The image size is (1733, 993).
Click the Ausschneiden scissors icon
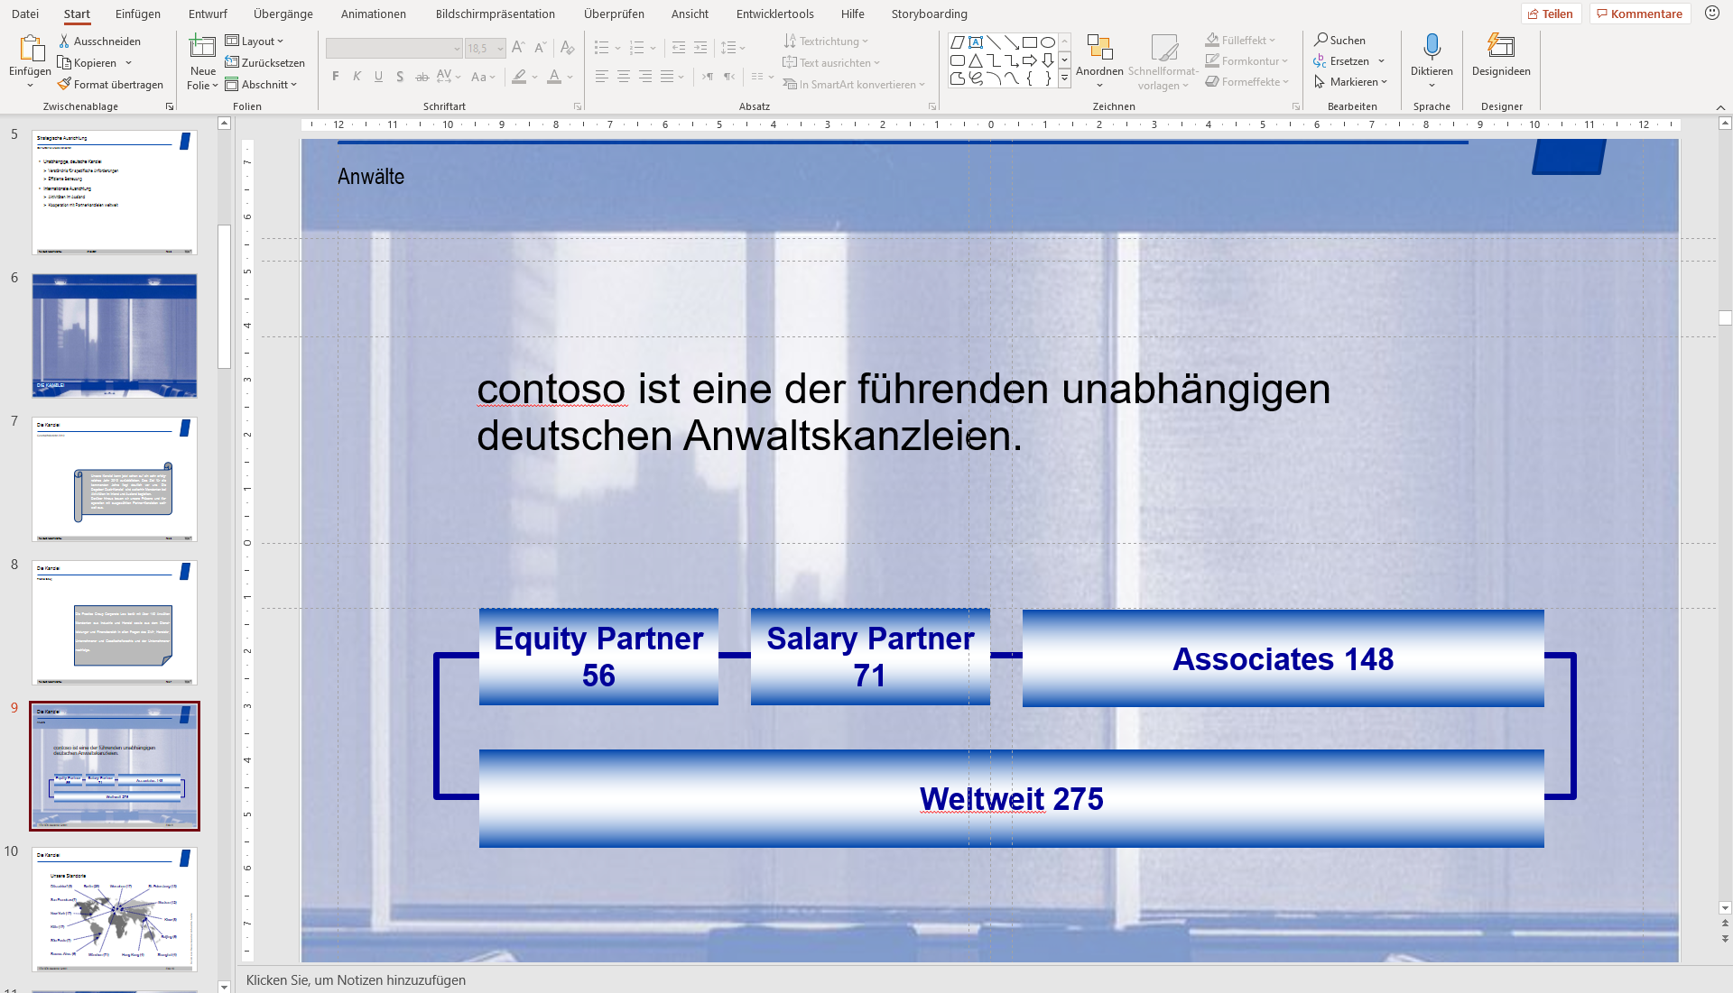click(63, 41)
